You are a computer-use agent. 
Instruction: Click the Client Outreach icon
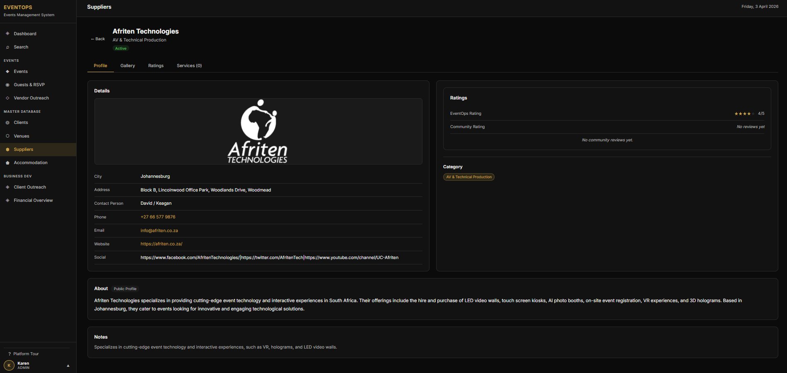pos(7,187)
